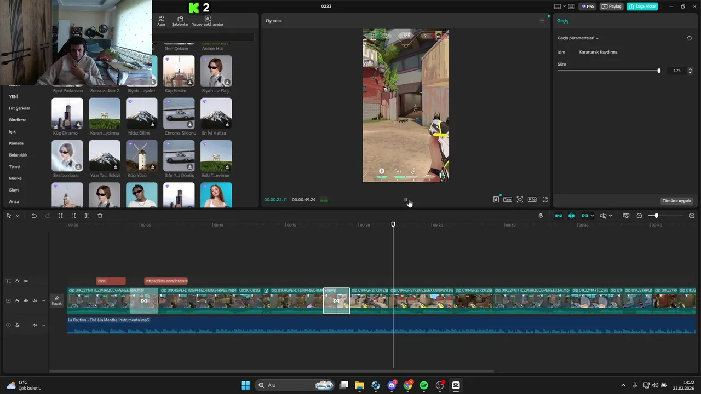Select the Işık transition category

coord(13,131)
